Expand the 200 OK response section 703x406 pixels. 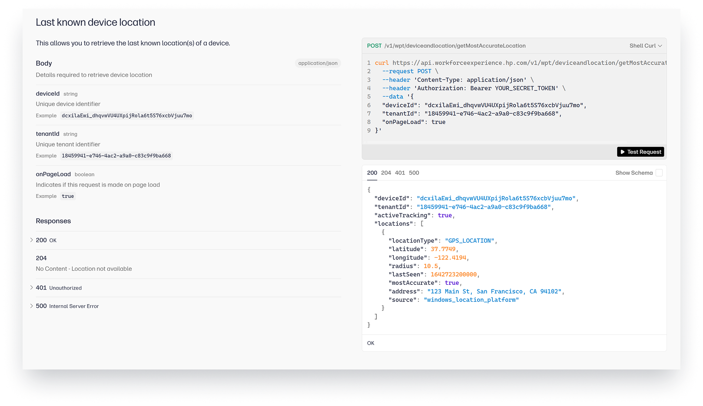(46, 240)
